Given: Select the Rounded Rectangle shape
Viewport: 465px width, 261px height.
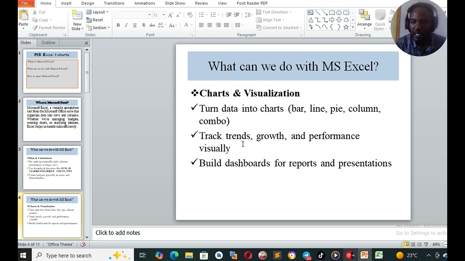Looking at the screenshot, I should coord(346,13).
